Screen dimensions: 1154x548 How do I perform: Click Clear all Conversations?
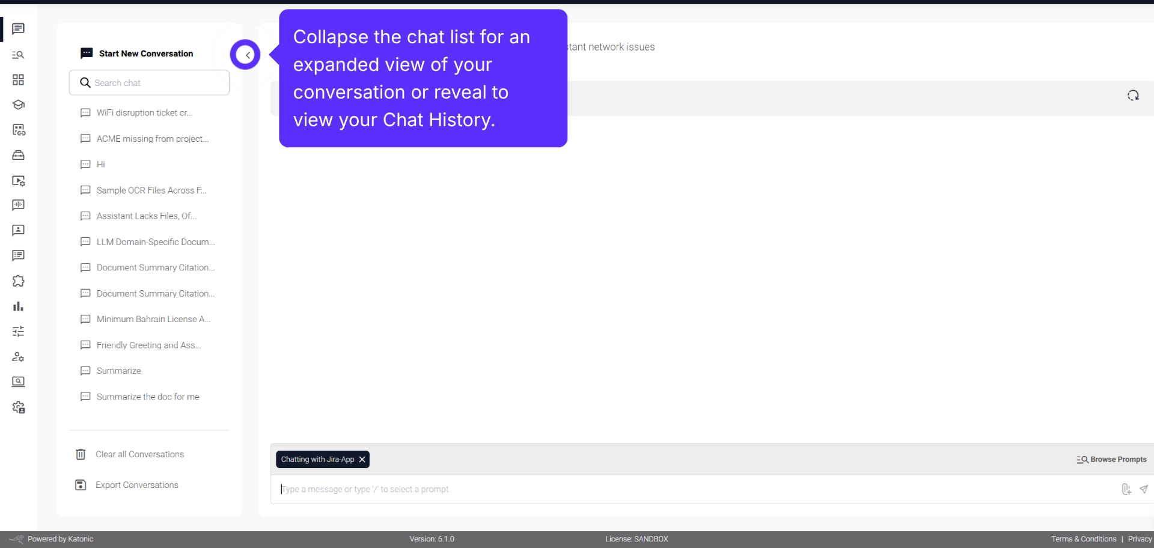click(x=139, y=454)
